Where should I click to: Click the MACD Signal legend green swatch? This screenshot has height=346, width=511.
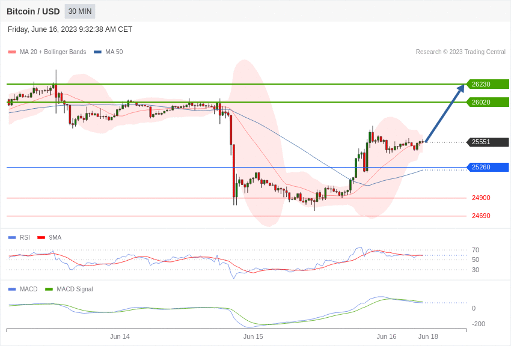pyautogui.click(x=49, y=290)
